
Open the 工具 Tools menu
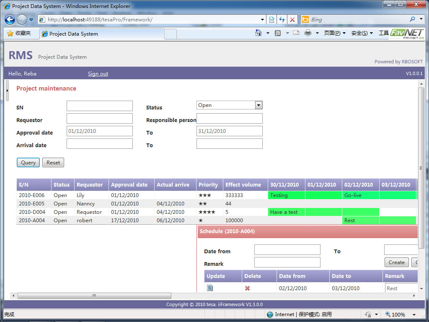tap(384, 33)
